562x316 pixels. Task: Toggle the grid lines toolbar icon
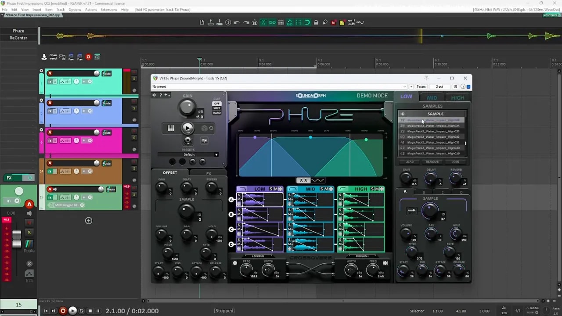coord(299,22)
